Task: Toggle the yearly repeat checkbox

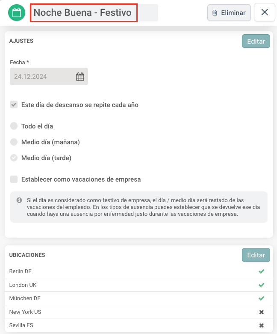Action: 14,105
